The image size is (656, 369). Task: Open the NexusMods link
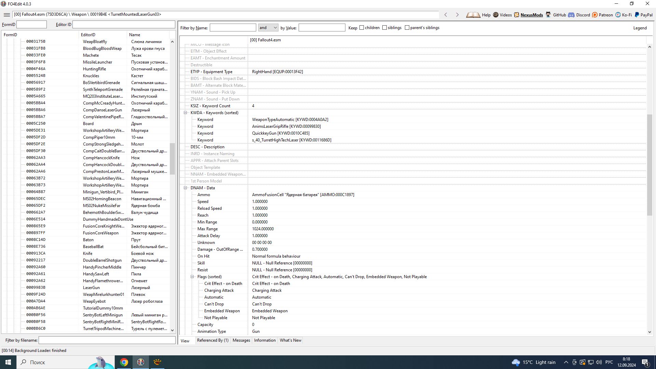[x=531, y=15]
